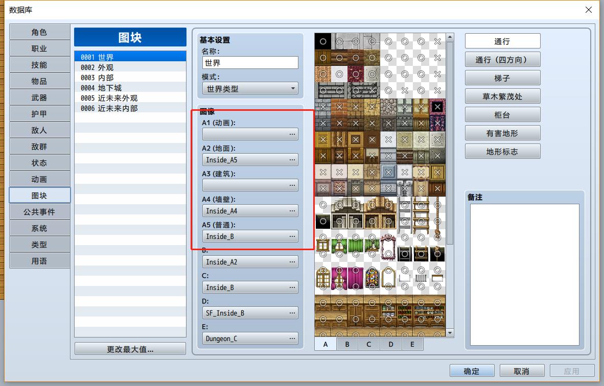Click the 名称 name input field

(250, 63)
